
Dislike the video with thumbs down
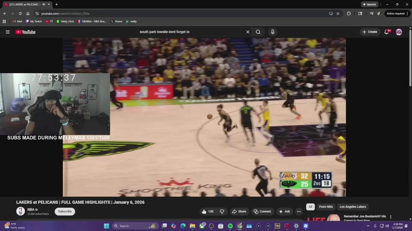[222, 211]
